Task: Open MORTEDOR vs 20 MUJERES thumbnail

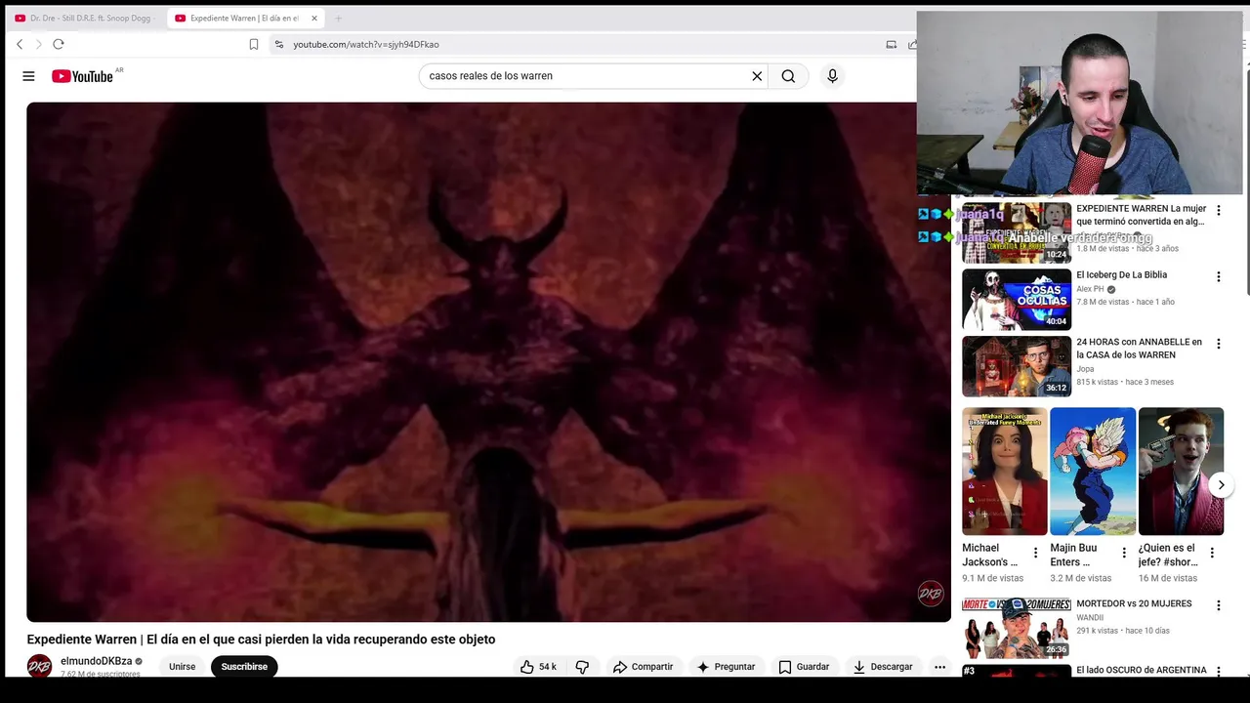Action: (x=1017, y=628)
